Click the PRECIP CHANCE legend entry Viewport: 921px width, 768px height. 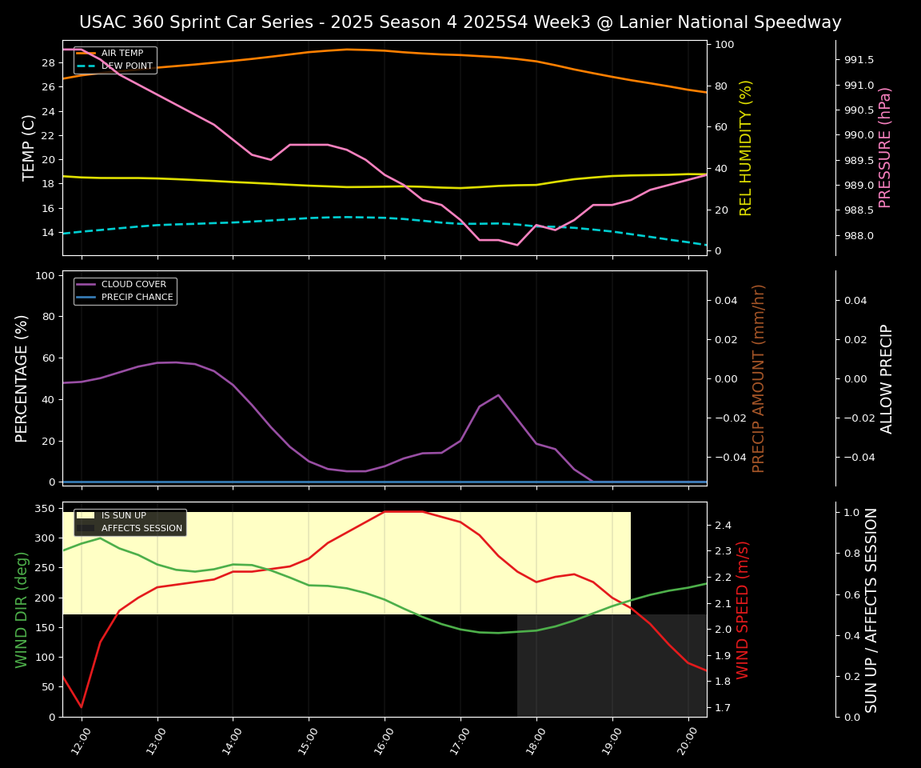(x=137, y=297)
